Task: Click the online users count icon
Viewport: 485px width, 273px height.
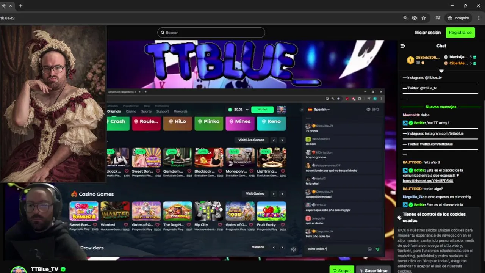Action: pos(368,110)
